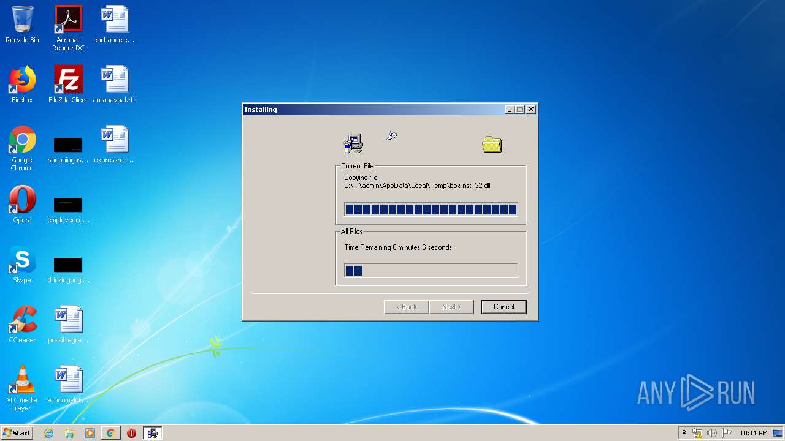The width and height of the screenshot is (785, 441).
Task: Click the clock showing 10:11 PM
Action: coord(754,433)
